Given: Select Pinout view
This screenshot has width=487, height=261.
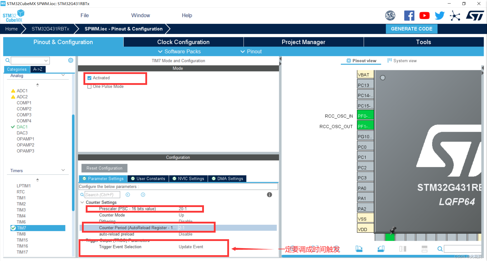Looking at the screenshot, I should 361,61.
